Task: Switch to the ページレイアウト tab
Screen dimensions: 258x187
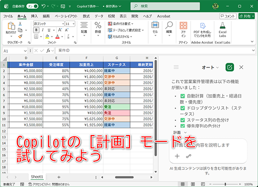Action: tap(66, 16)
